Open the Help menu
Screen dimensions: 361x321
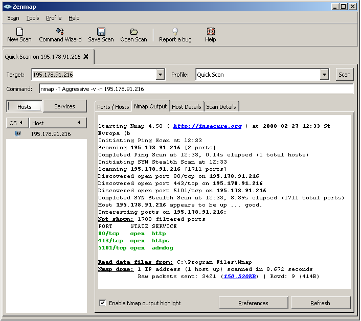74,18
